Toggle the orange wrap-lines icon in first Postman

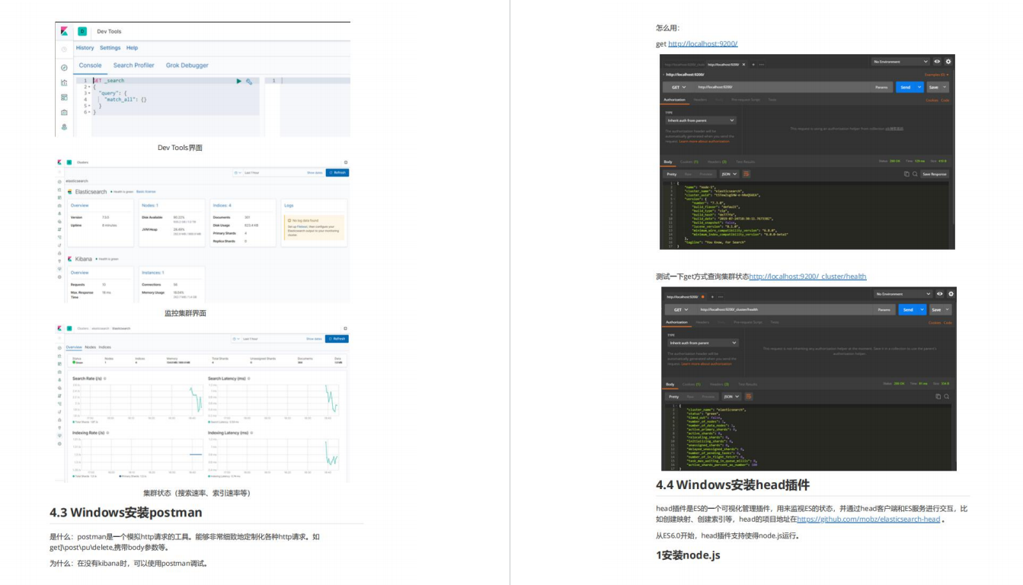click(x=746, y=174)
